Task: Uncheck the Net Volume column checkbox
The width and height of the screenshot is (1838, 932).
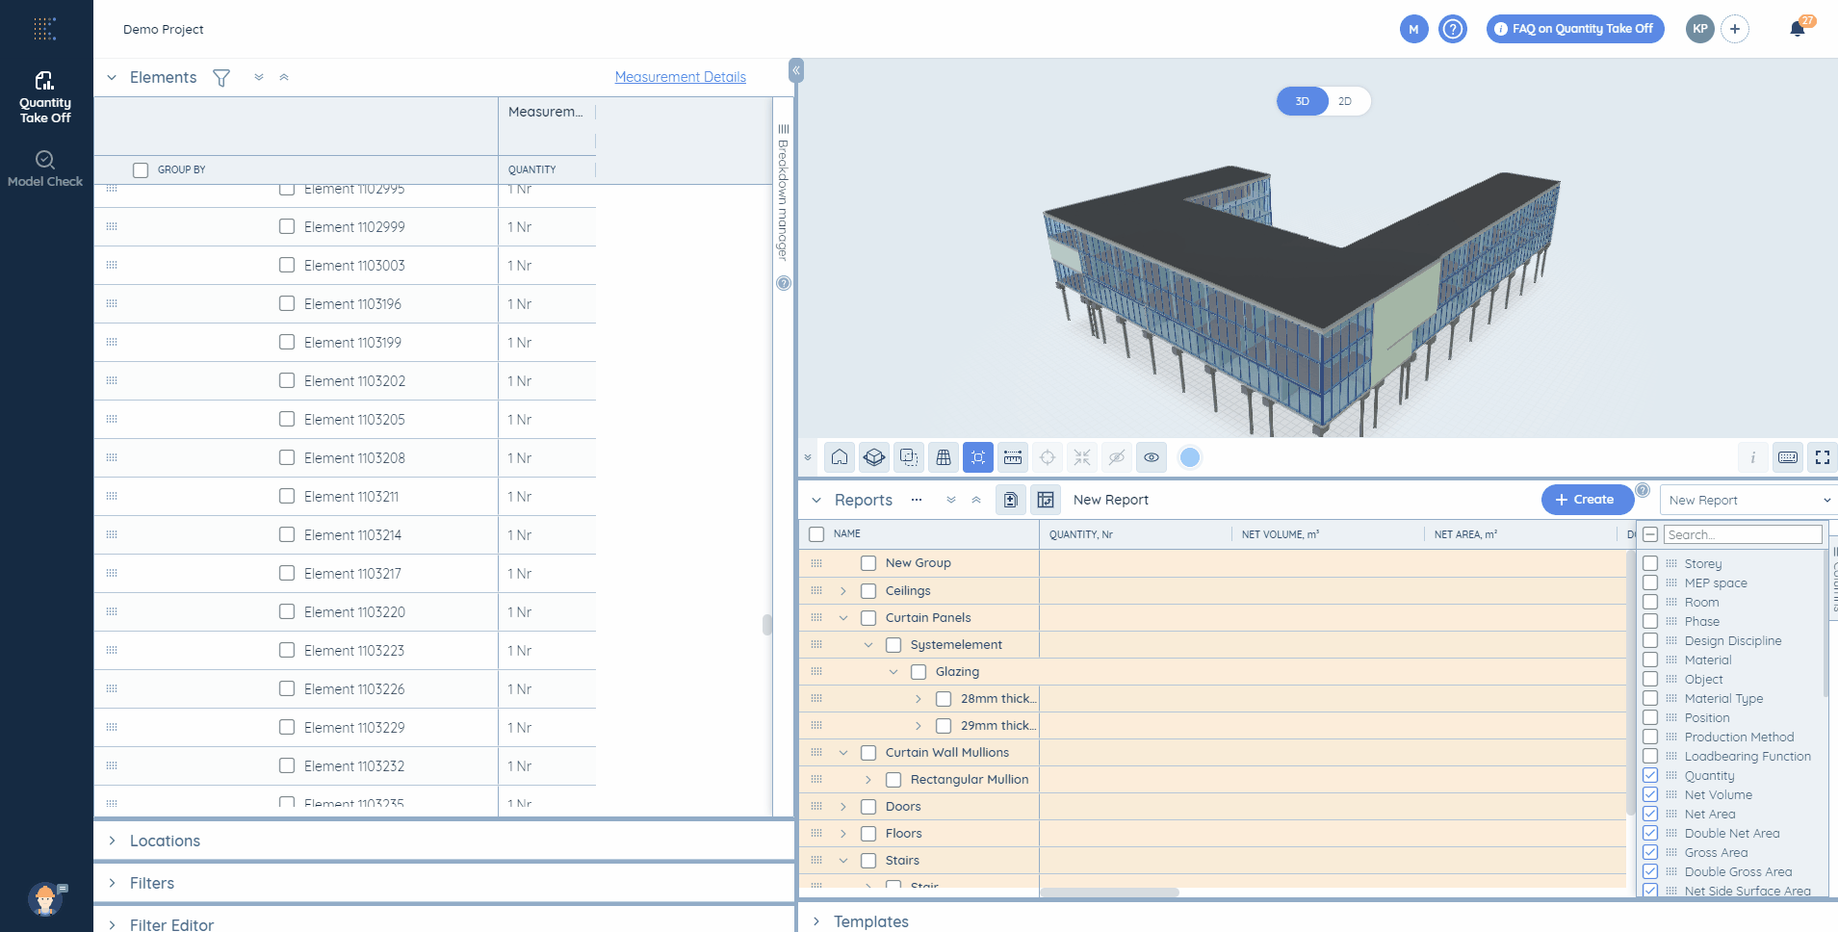Action: (x=1650, y=794)
